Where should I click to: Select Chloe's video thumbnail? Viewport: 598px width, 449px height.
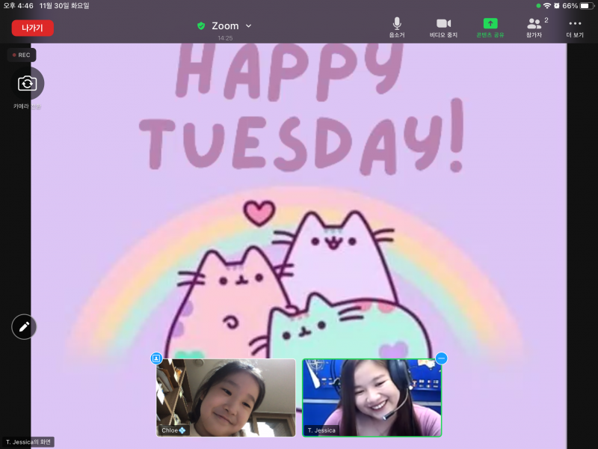[x=226, y=397]
